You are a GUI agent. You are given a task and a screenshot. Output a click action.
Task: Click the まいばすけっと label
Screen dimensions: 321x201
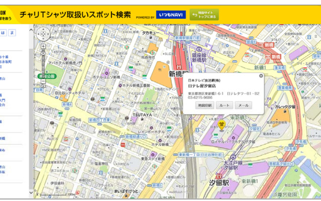coord(126,191)
